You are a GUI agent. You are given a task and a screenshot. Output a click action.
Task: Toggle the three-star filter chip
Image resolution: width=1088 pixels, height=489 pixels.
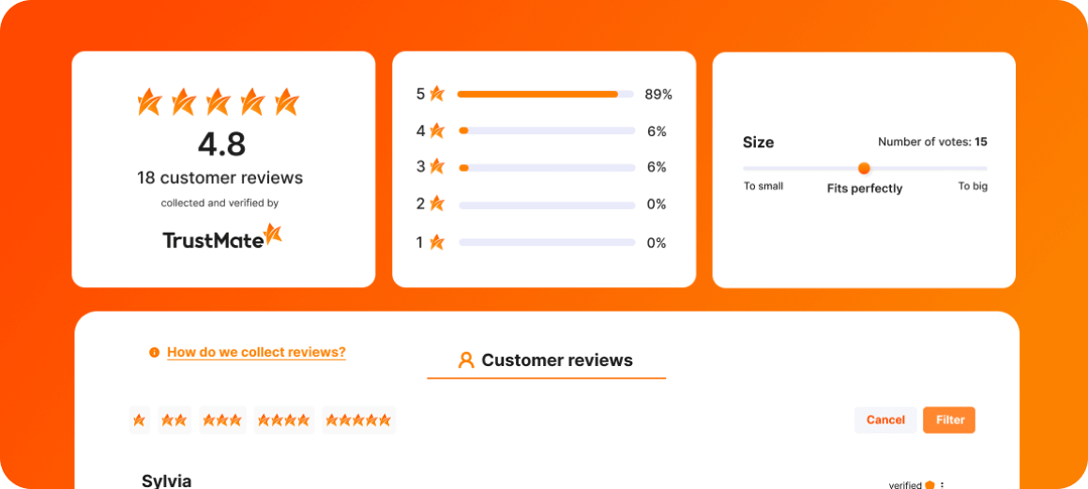tap(222, 420)
